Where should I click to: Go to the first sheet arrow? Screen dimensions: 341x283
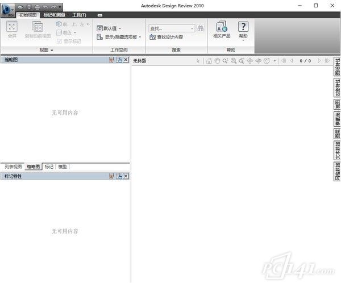[284, 61]
